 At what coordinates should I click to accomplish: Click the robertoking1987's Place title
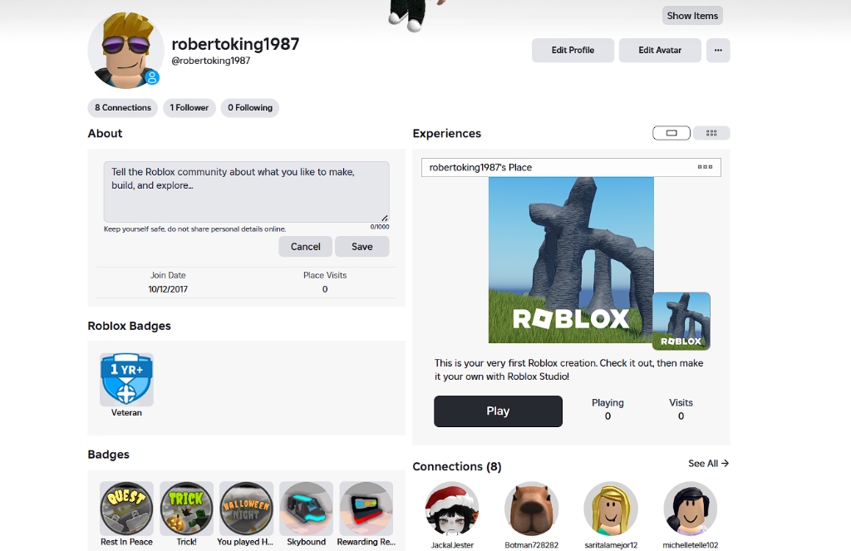[x=480, y=167]
